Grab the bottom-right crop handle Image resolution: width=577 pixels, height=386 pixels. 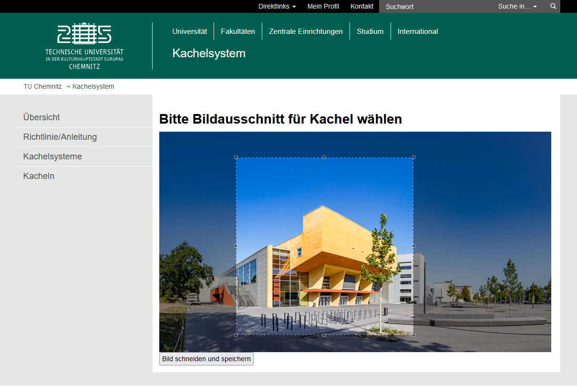pyautogui.click(x=413, y=335)
